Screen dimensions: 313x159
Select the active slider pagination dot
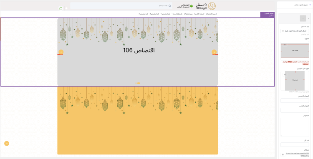pos(139,83)
